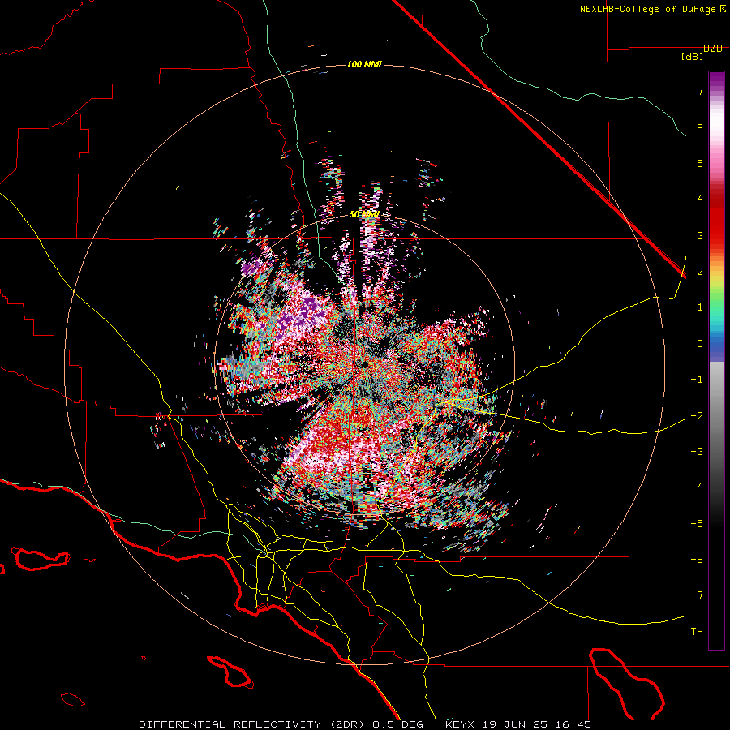
Task: Click the purple top of the color bar
Action: click(x=716, y=79)
